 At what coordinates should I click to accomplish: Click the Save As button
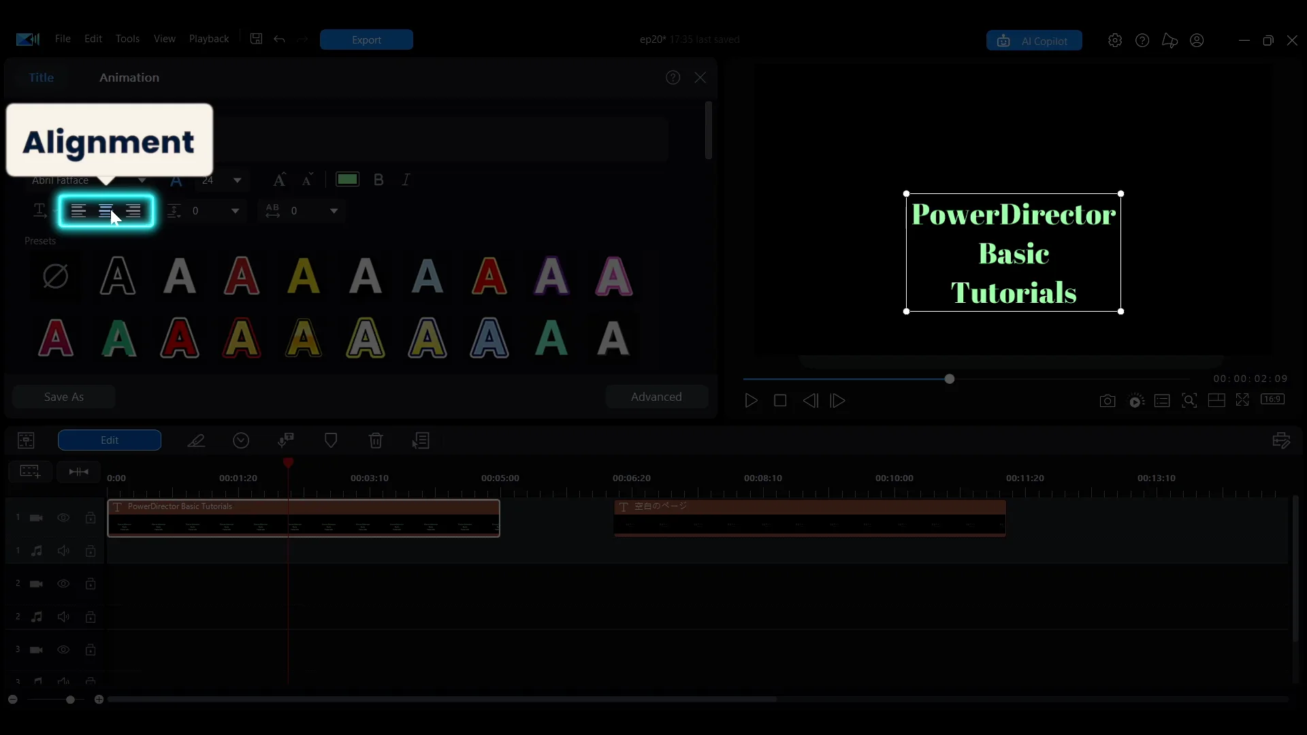(64, 397)
